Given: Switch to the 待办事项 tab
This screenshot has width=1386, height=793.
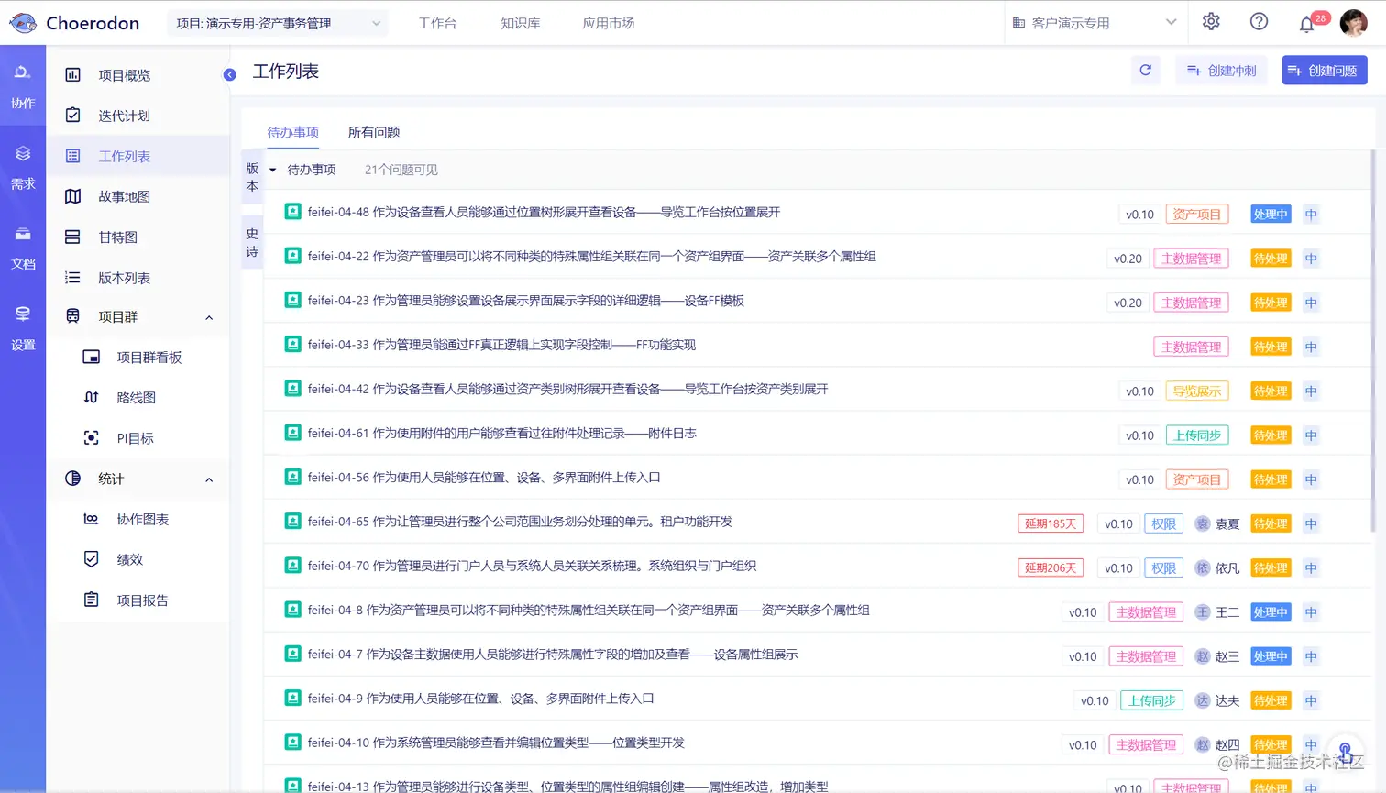Looking at the screenshot, I should (x=293, y=132).
